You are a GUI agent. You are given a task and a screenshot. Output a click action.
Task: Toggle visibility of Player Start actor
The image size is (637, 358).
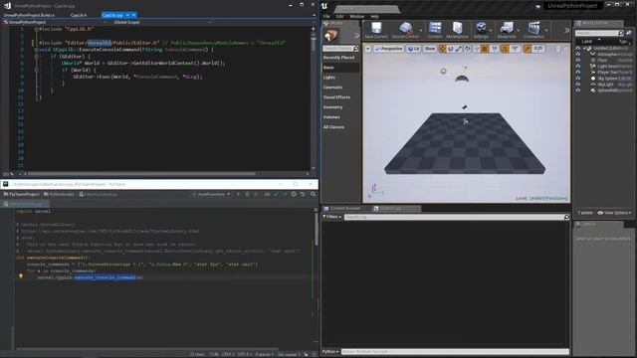click(x=578, y=73)
